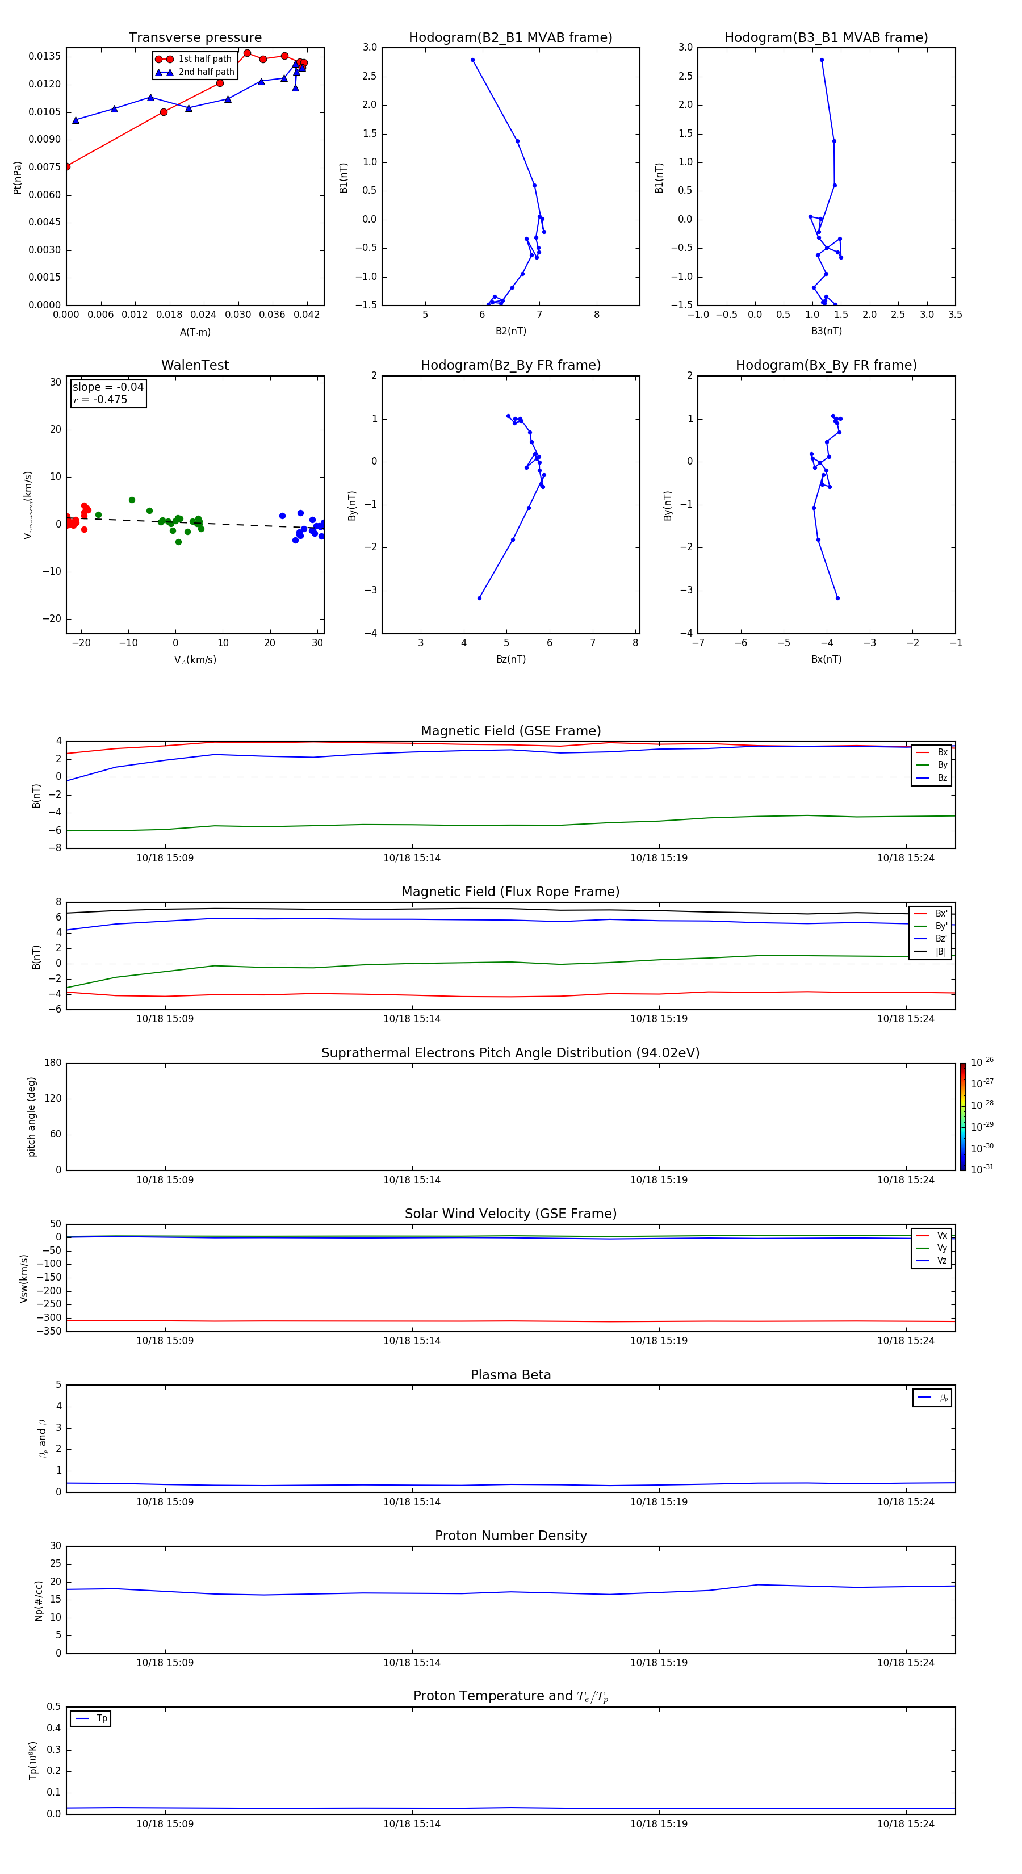Click the "pitch angle (deg)" y-axis label

pyautogui.click(x=31, y=1116)
